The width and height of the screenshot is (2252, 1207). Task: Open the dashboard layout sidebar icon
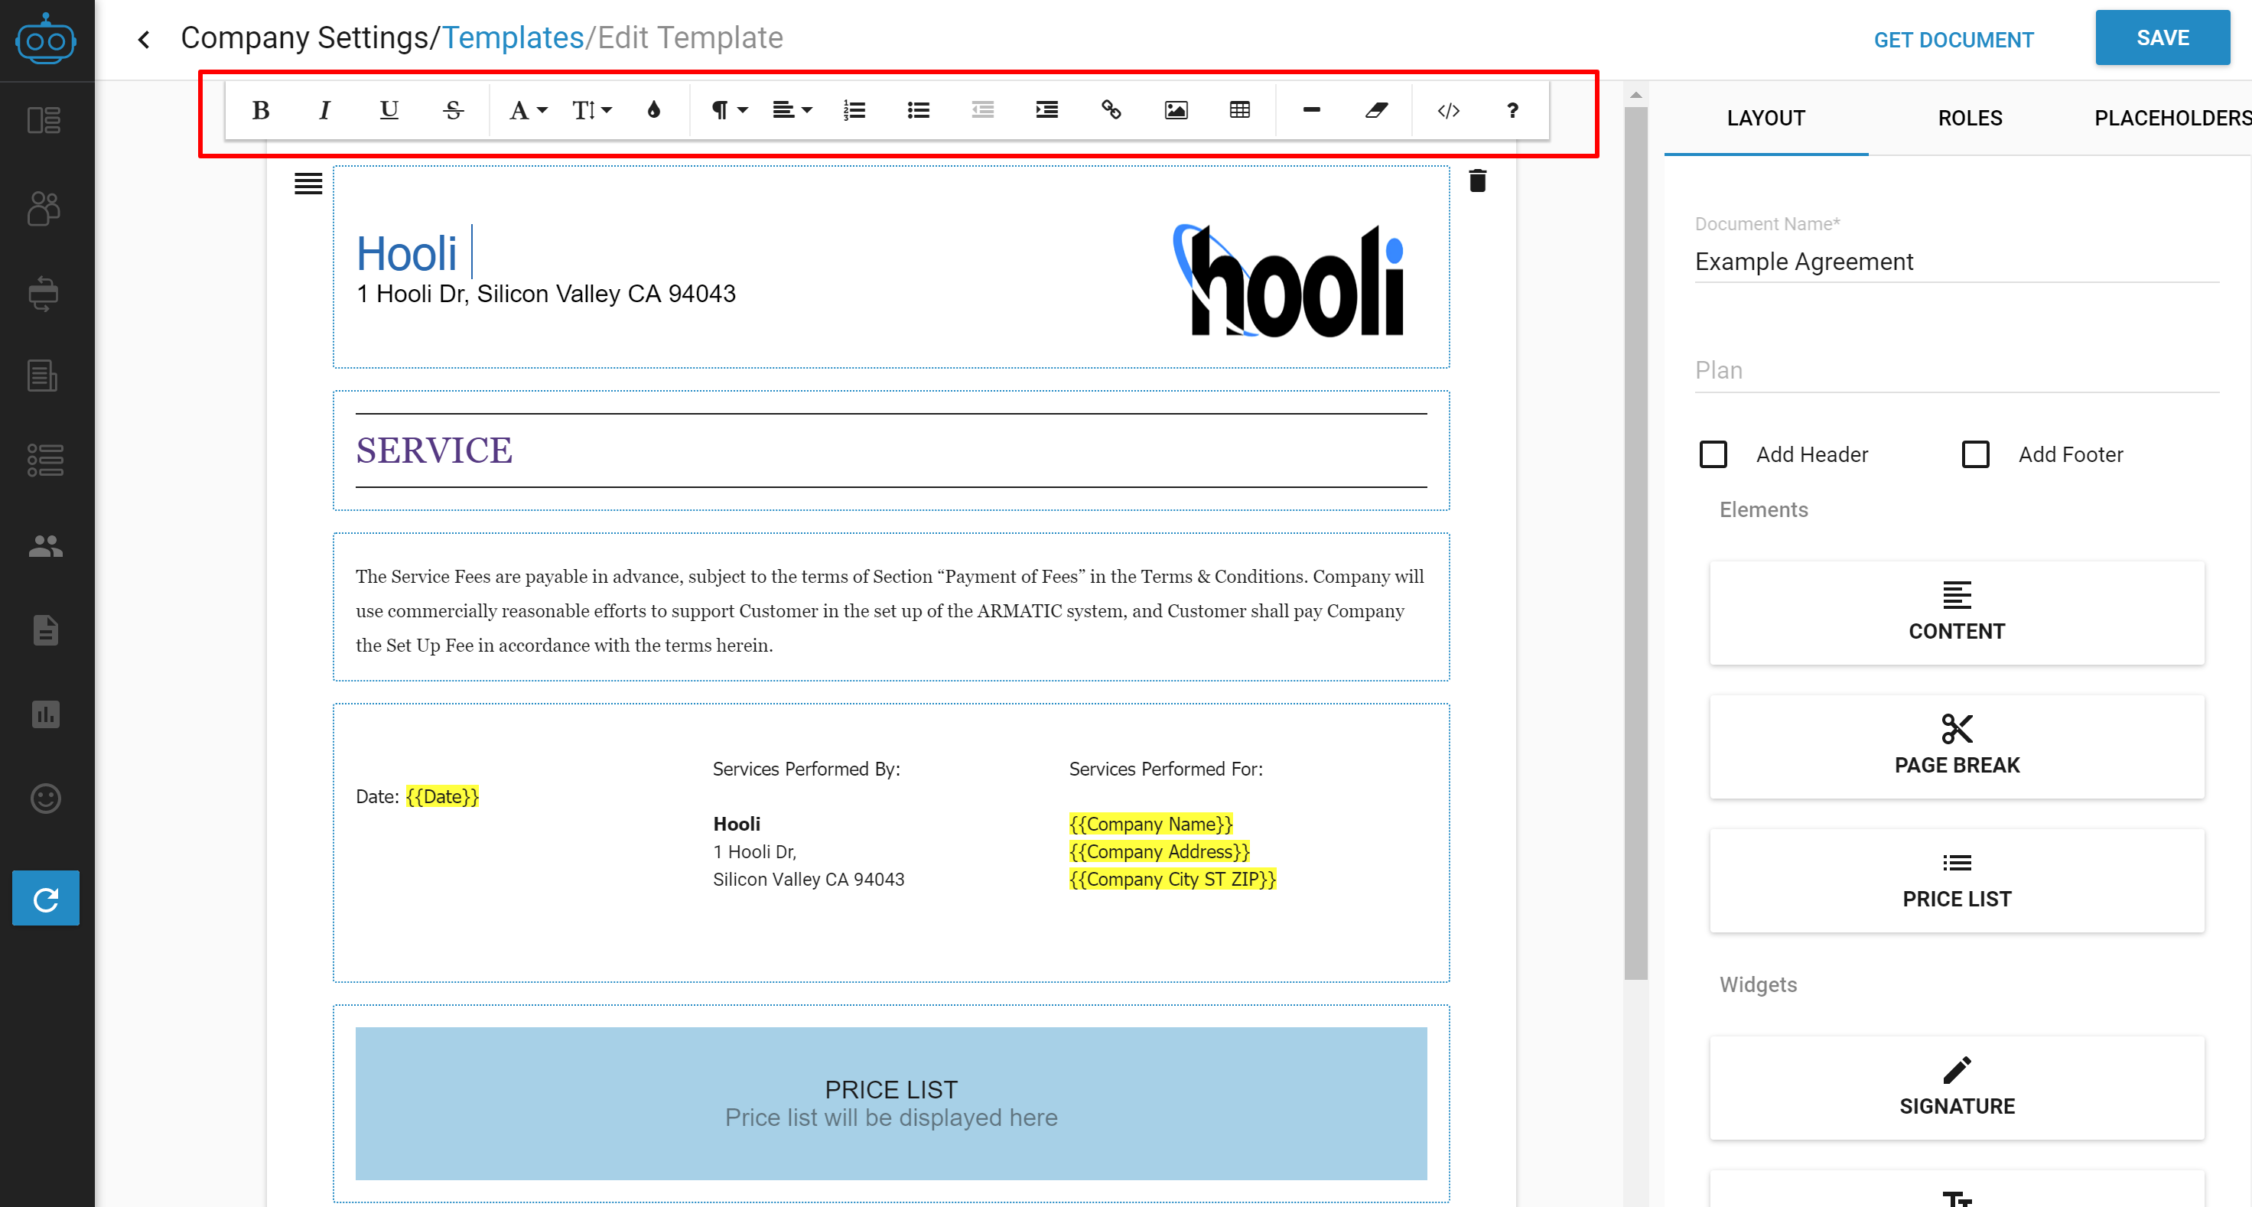(x=44, y=120)
